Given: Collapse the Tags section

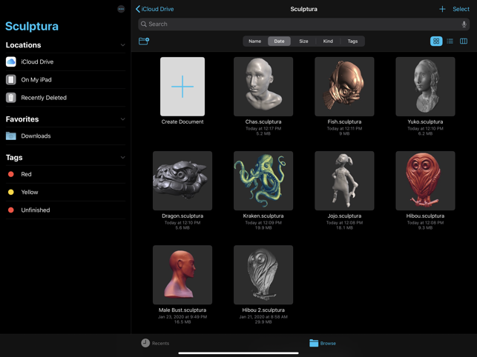Looking at the screenshot, I should [x=122, y=157].
